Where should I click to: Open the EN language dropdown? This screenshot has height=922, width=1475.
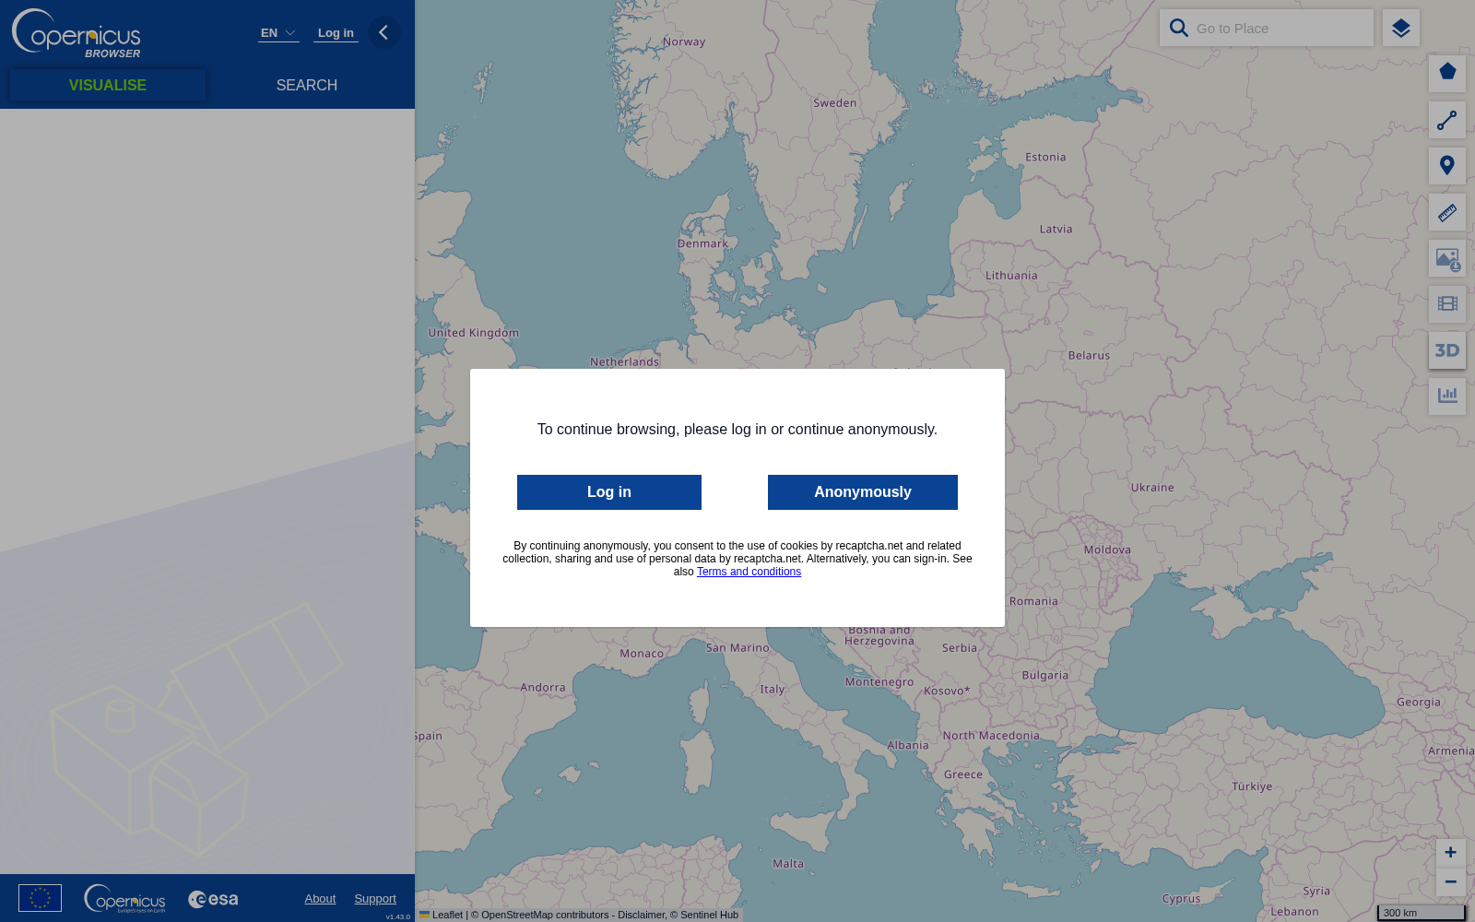pyautogui.click(x=278, y=33)
